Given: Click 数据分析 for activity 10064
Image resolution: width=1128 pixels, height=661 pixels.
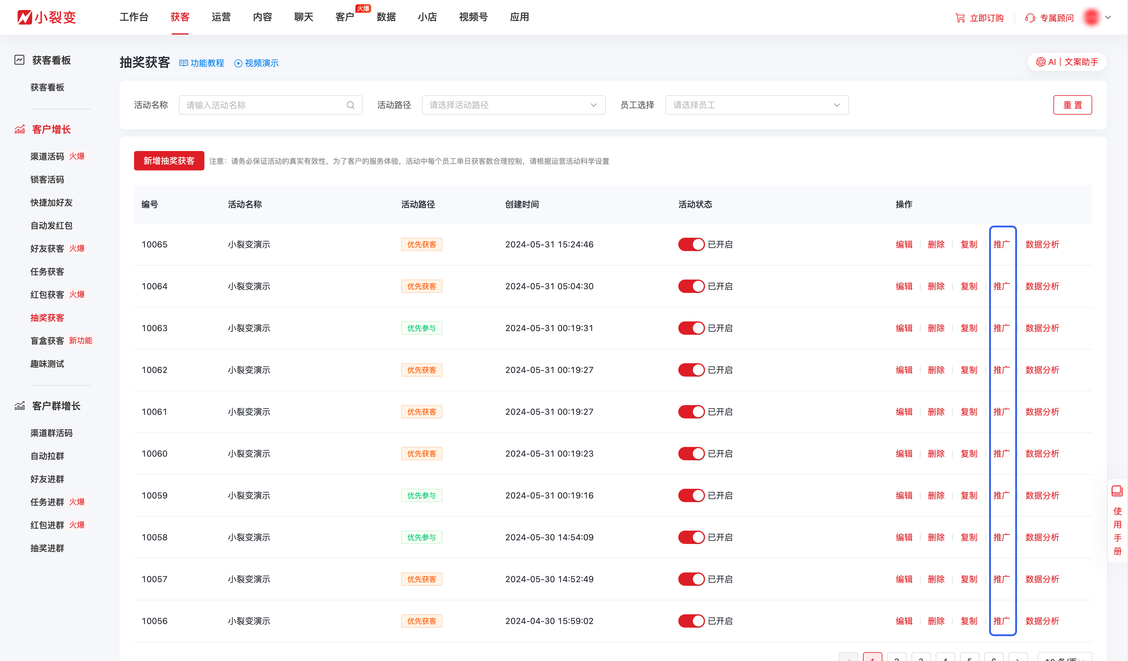Looking at the screenshot, I should (1042, 287).
